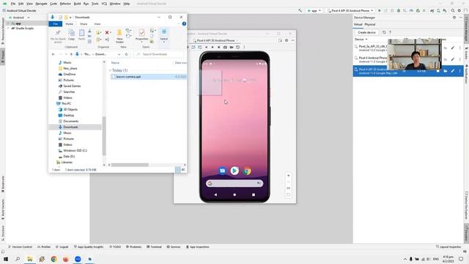The image size is (469, 264).
Task: Open the emulator window settings gear
Action: pyautogui.click(x=287, y=40)
